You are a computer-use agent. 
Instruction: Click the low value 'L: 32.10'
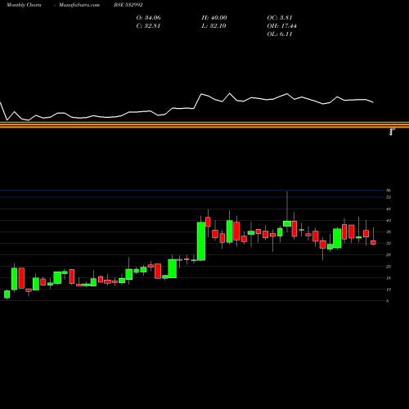[x=213, y=26]
